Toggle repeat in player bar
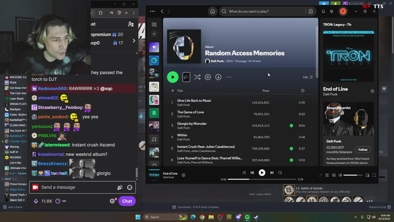Viewport: 394px width, 222px height. (280, 173)
